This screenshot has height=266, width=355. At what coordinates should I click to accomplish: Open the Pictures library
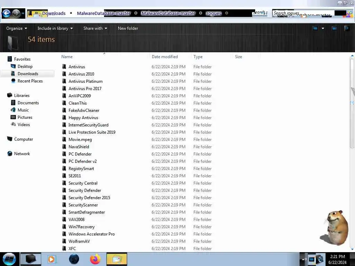click(x=25, y=117)
